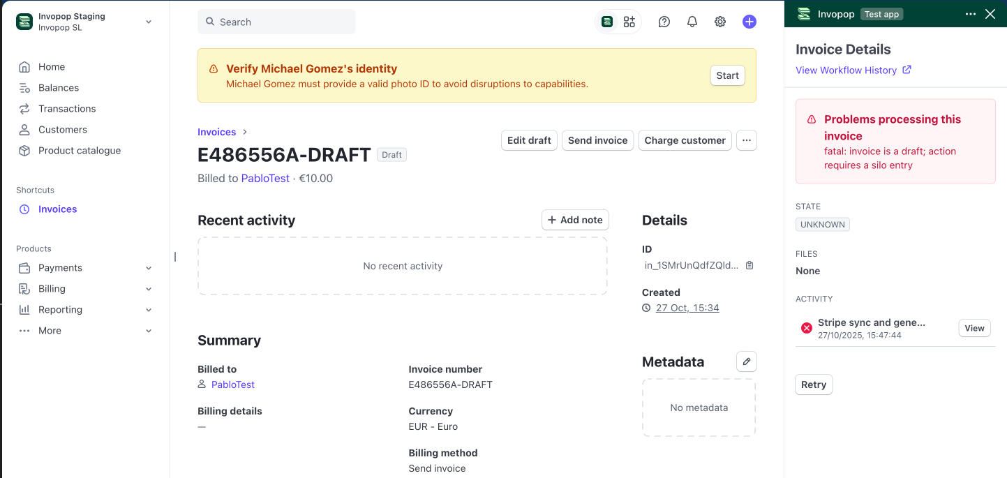Click the overflow ellipsis in the Invopop panel

(970, 13)
